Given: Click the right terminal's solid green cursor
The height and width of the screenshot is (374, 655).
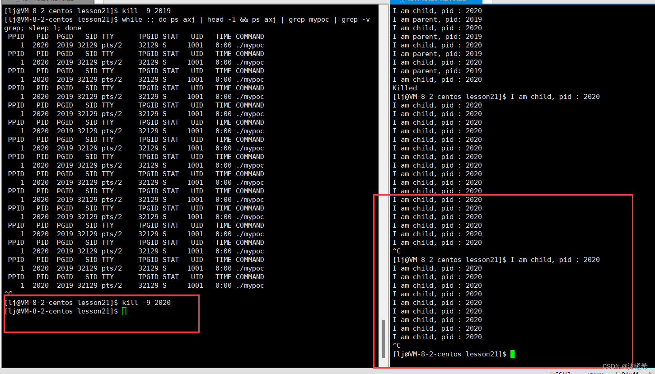Looking at the screenshot, I should pos(512,354).
